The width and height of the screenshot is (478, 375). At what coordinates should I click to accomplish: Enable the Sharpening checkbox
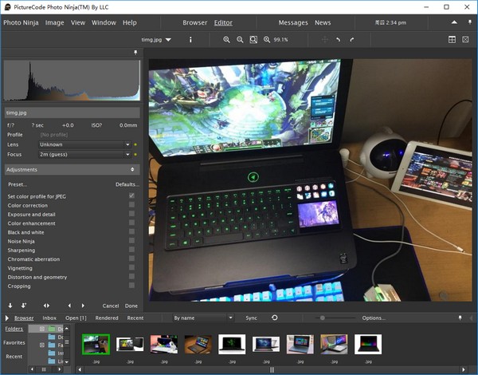point(131,250)
